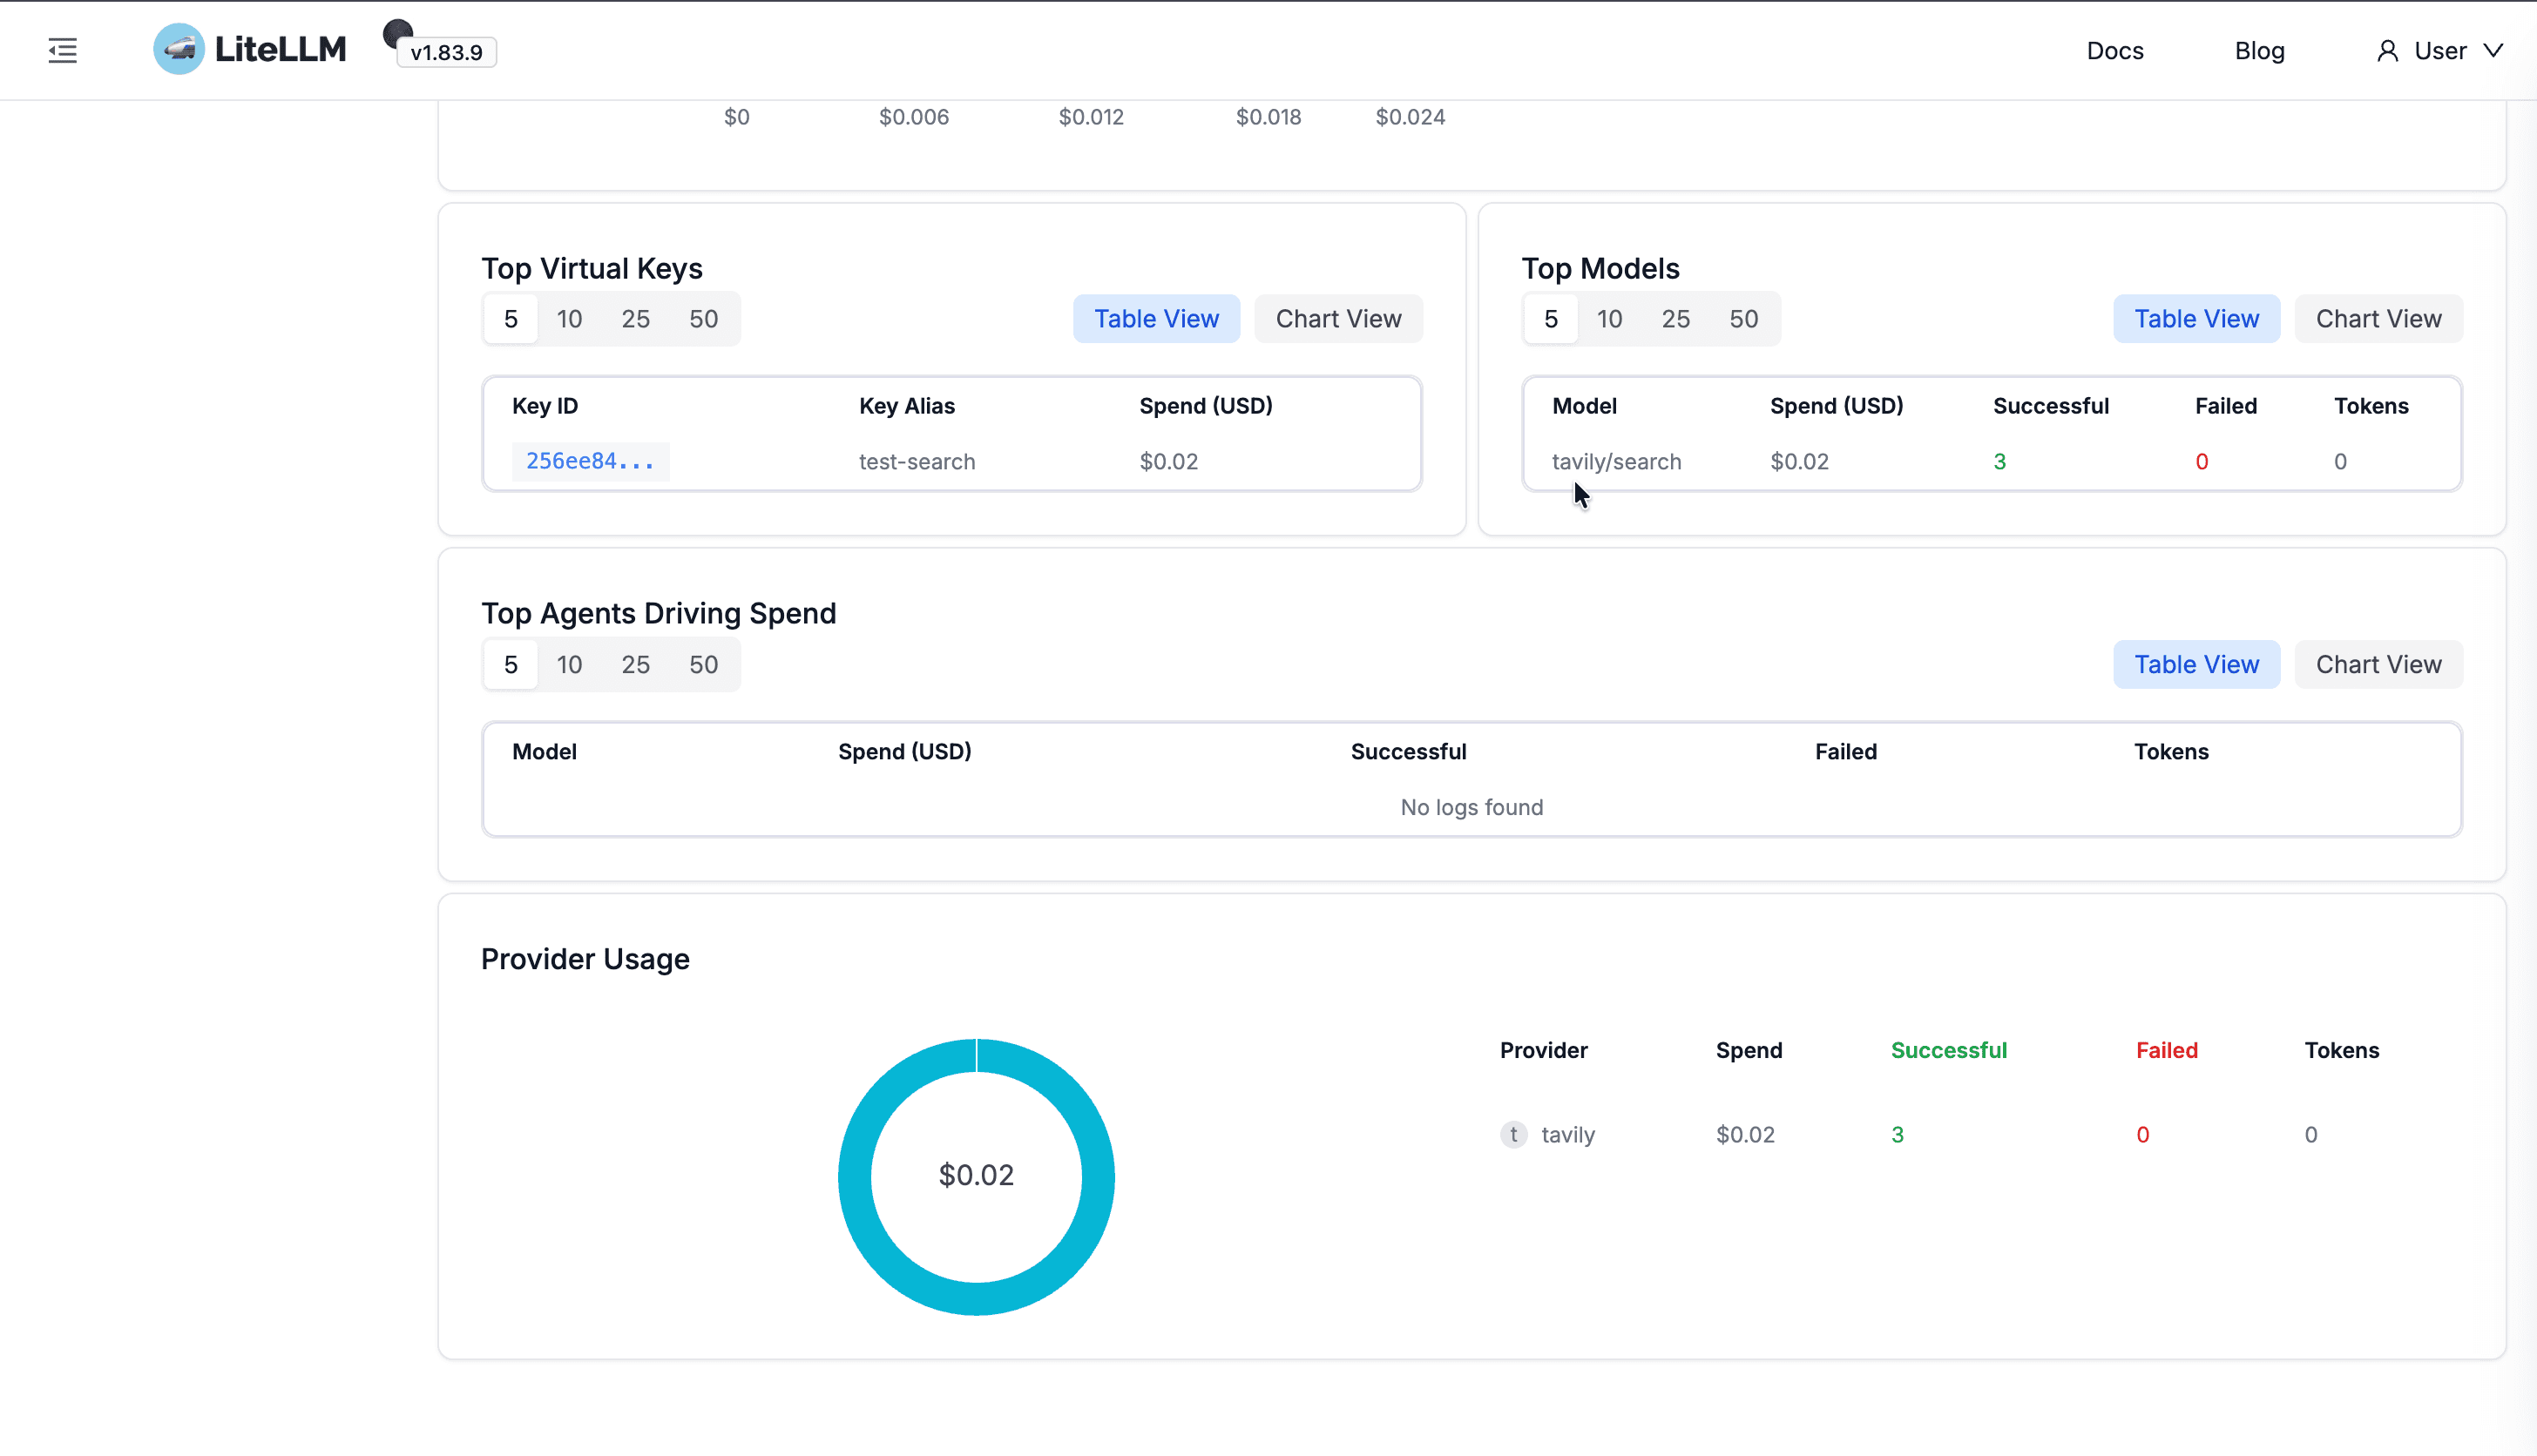Viewport: 2537px width, 1456px height.
Task: Set Top Virtual Keys limit to 10
Action: click(569, 319)
